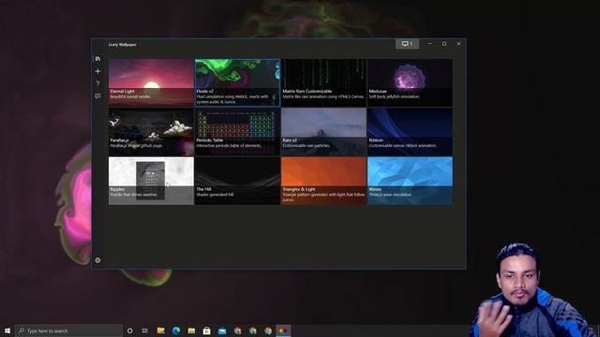Open the Windows Start menu
Screen dimensions: 600x337
pos(7,330)
